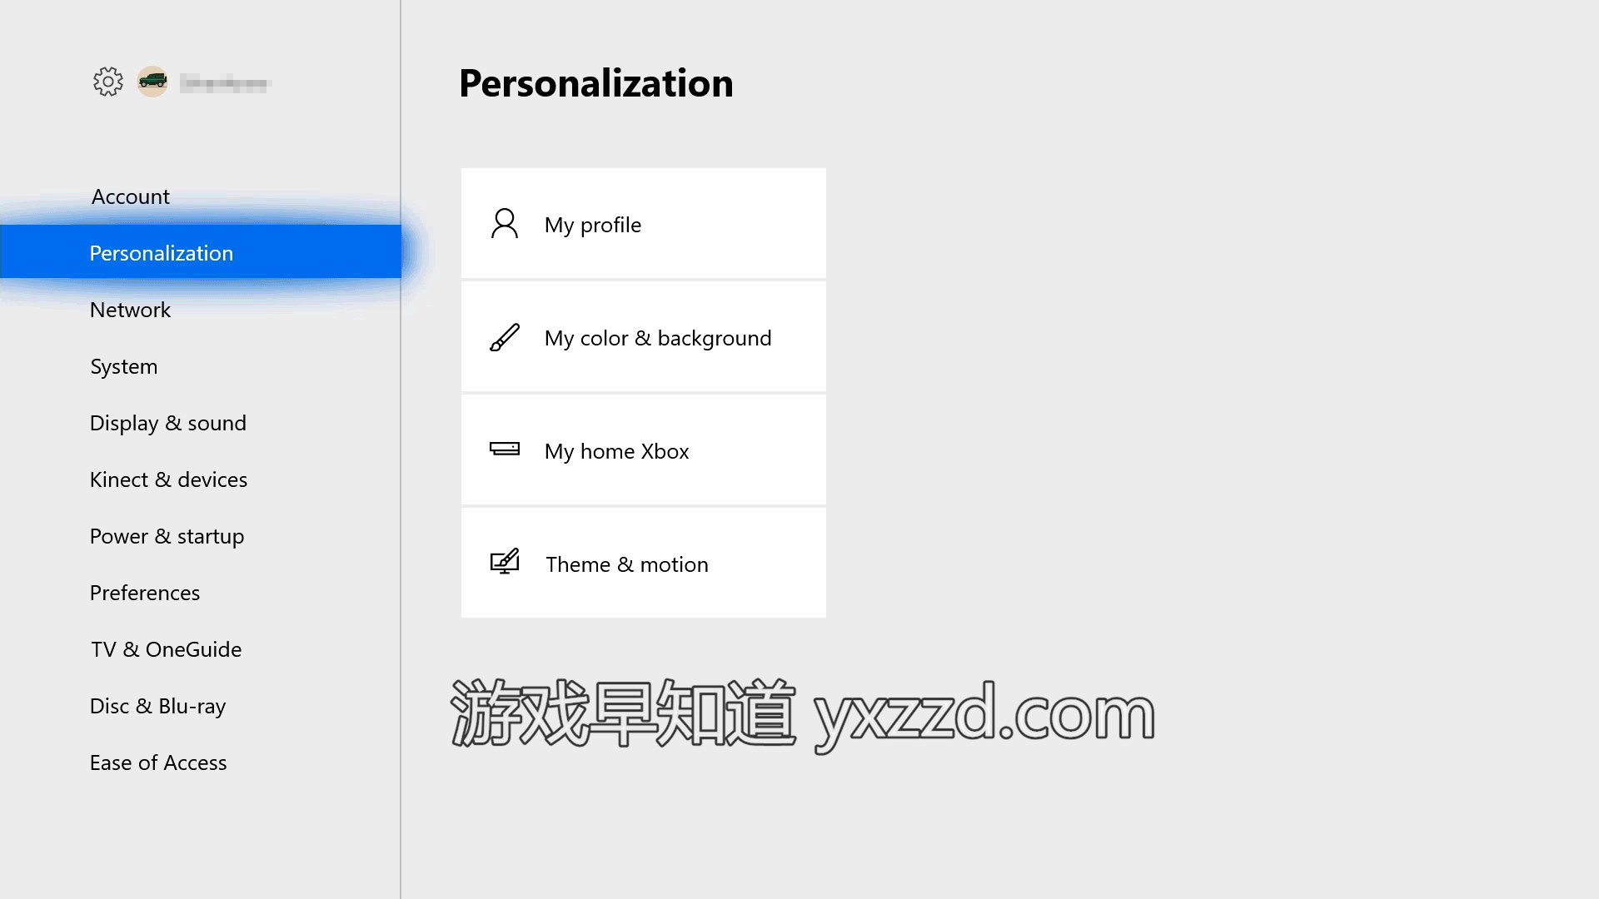
Task: Click the person icon beside My profile
Action: click(x=505, y=224)
